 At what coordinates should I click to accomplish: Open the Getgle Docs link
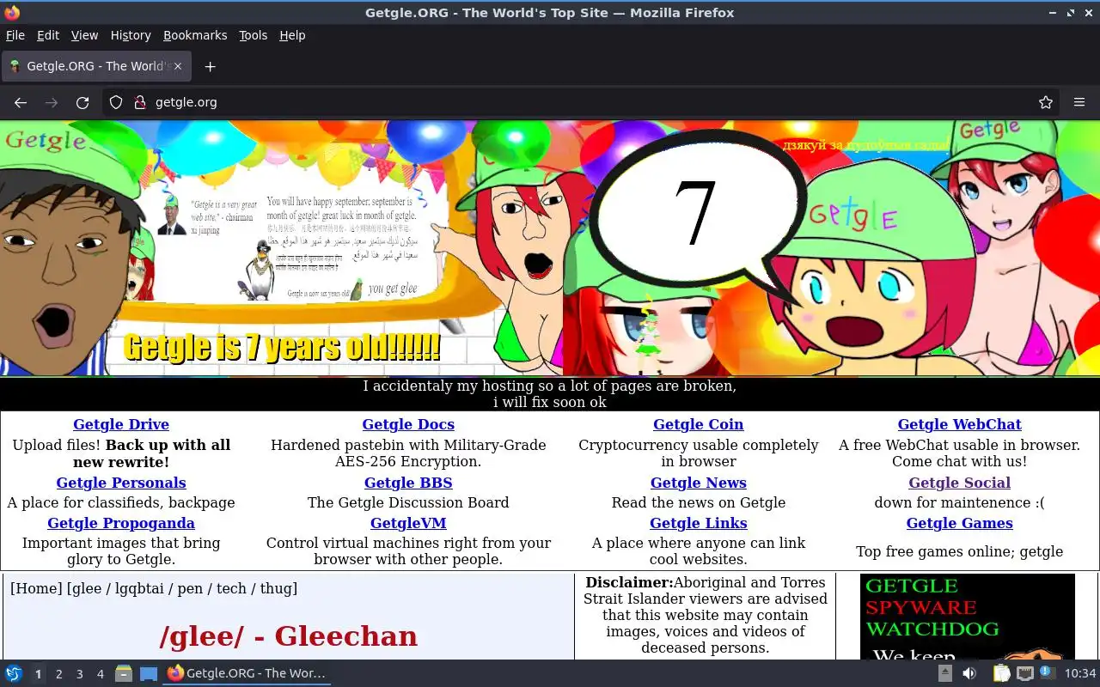408,424
